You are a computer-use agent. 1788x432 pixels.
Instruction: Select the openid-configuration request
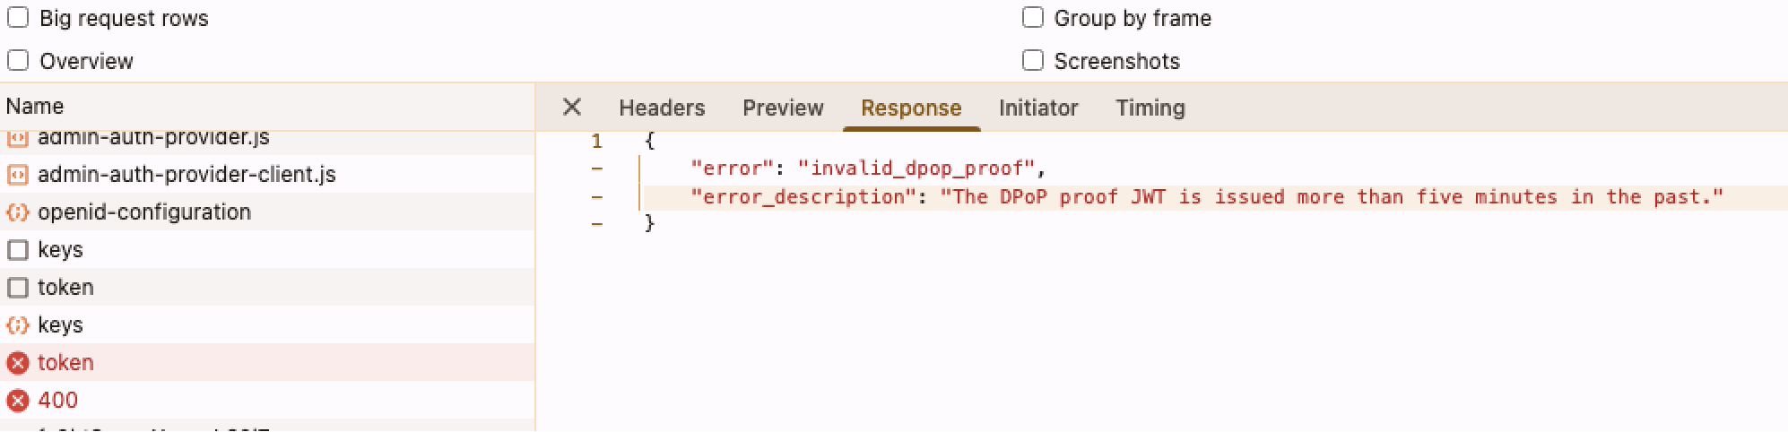coord(267,212)
